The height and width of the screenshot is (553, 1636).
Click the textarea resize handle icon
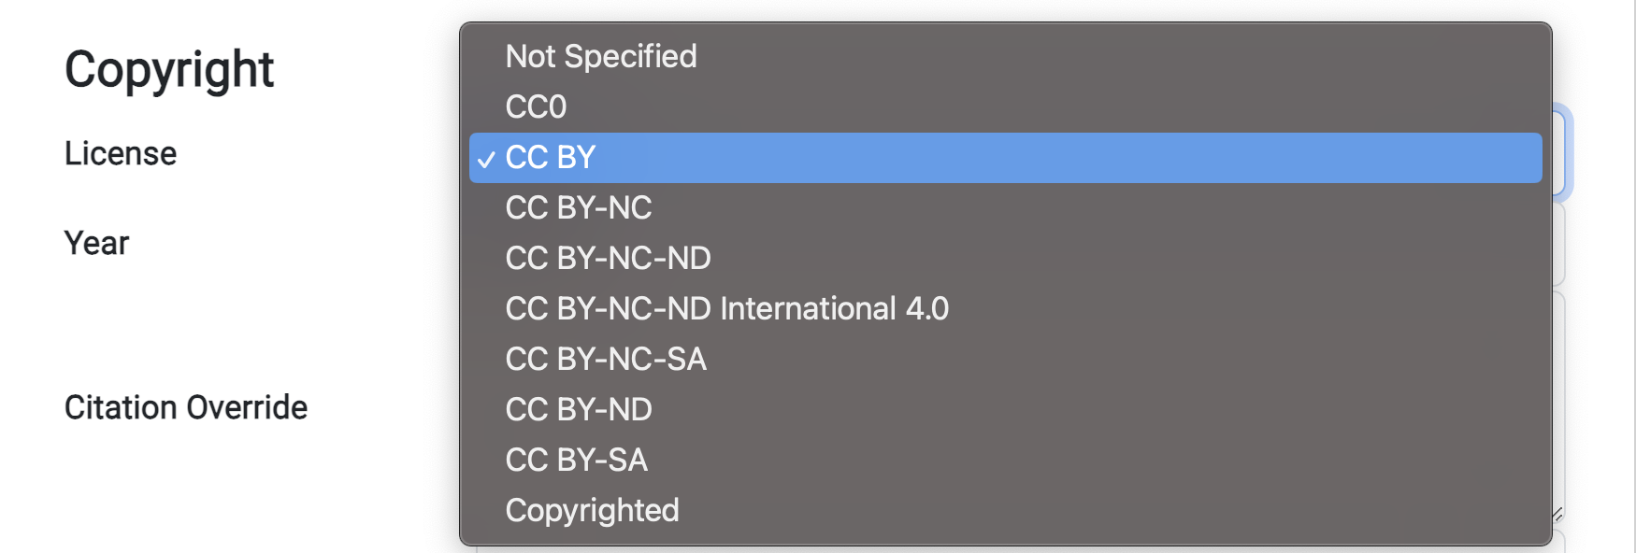[x=1557, y=515]
